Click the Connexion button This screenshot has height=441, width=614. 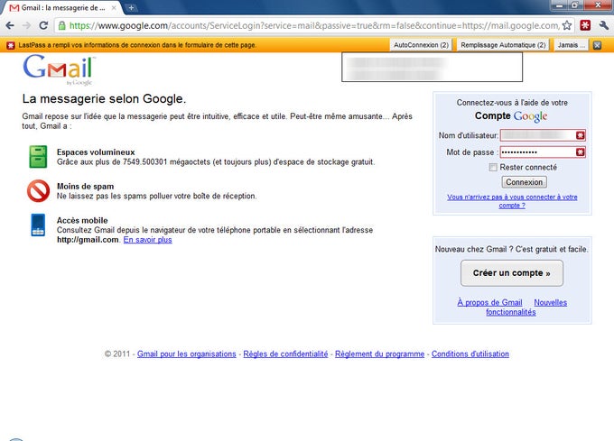[525, 182]
